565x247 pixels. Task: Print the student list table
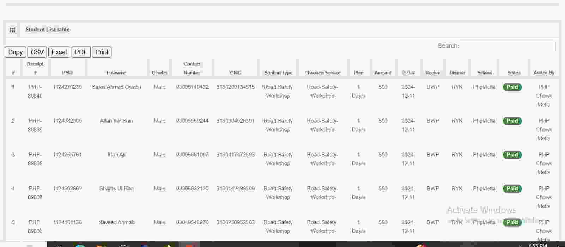[x=102, y=52]
